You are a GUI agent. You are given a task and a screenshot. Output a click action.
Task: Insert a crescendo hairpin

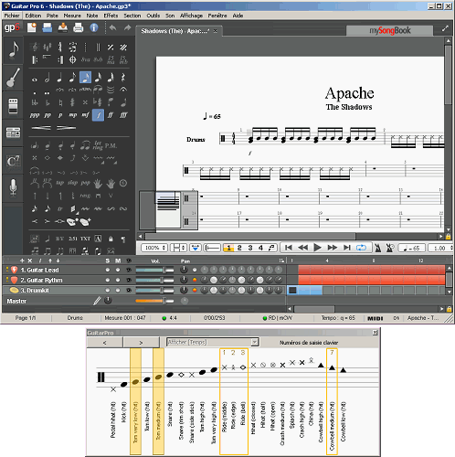(x=41, y=128)
